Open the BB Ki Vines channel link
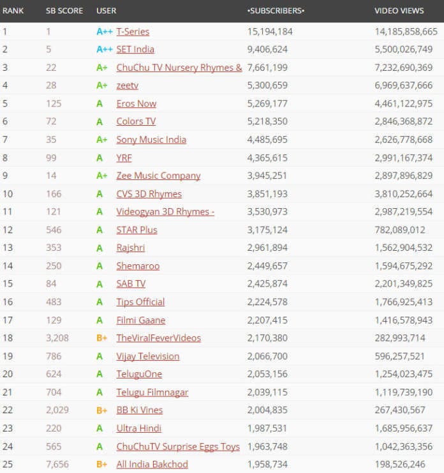444x473 pixels. click(x=140, y=410)
